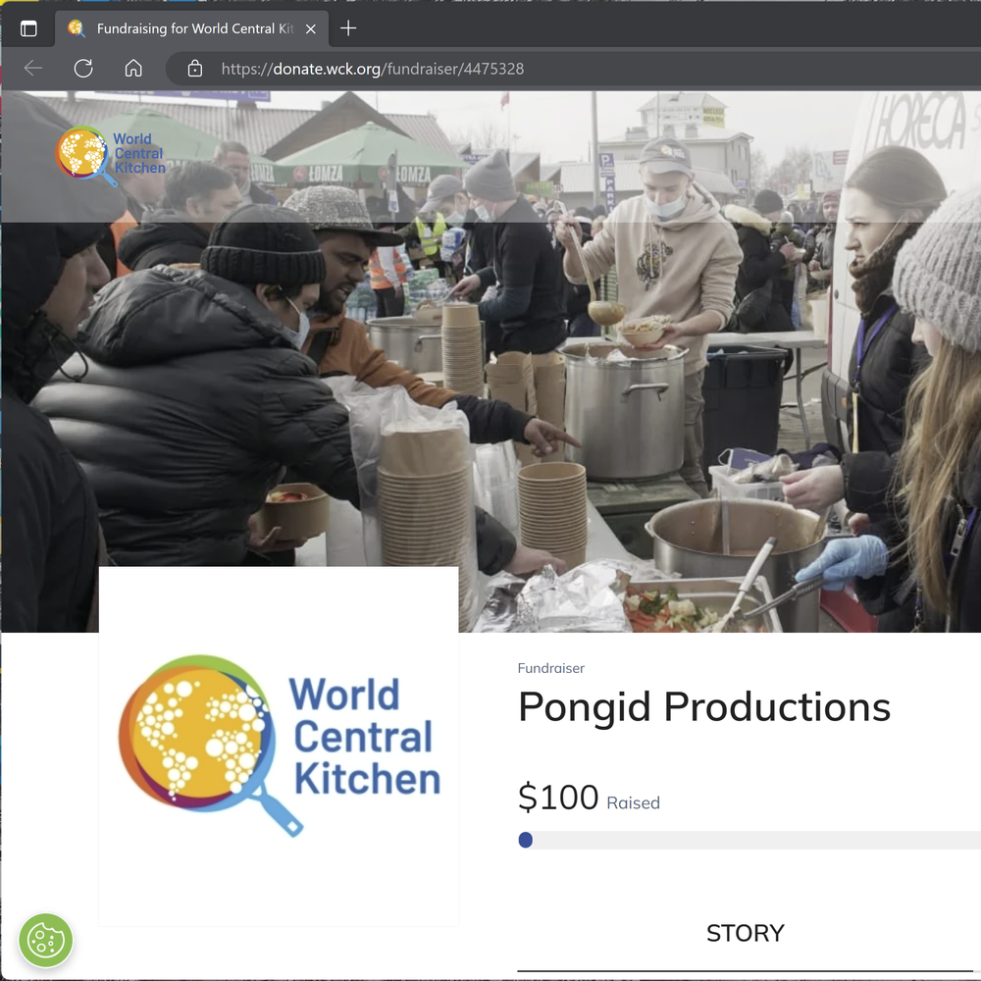The image size is (981, 981).
Task: Open cookie preferences button
Action: [x=46, y=941]
